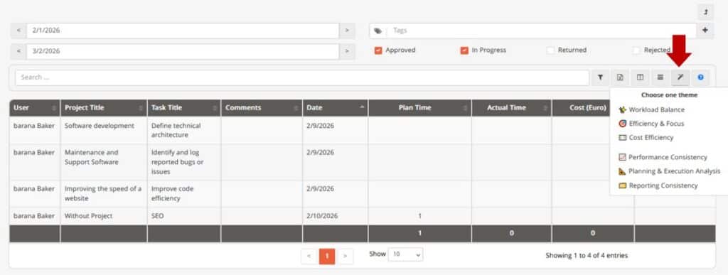This screenshot has height=275, width=728.
Task: Click the Search input field
Action: tap(302, 77)
